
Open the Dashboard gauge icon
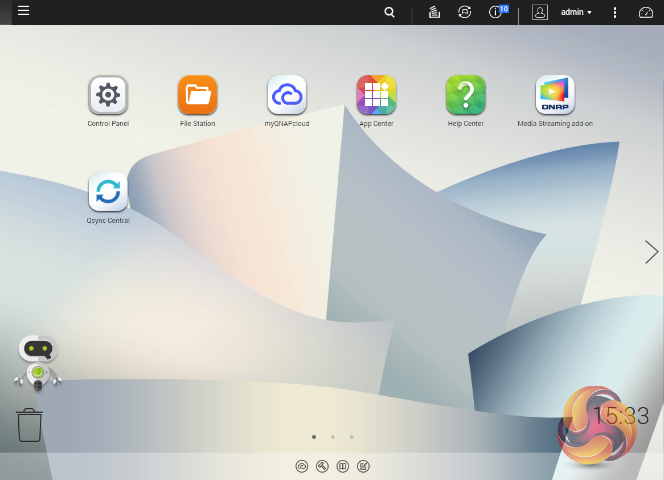646,13
